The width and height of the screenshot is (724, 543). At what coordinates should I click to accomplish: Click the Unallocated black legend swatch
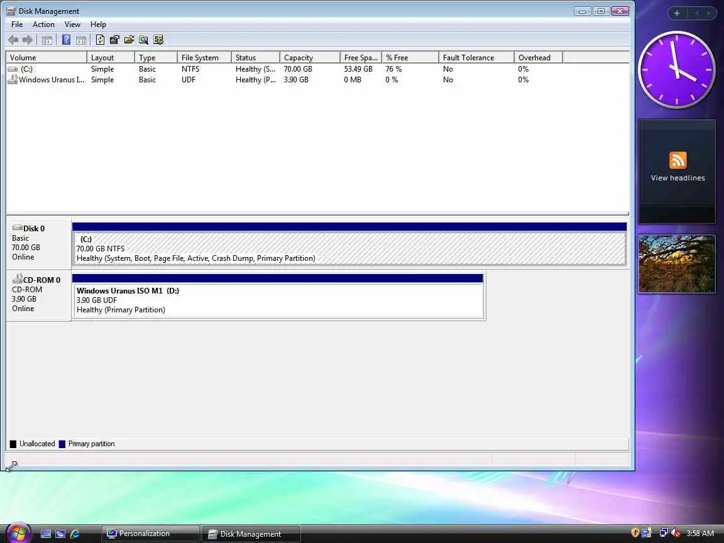point(13,444)
